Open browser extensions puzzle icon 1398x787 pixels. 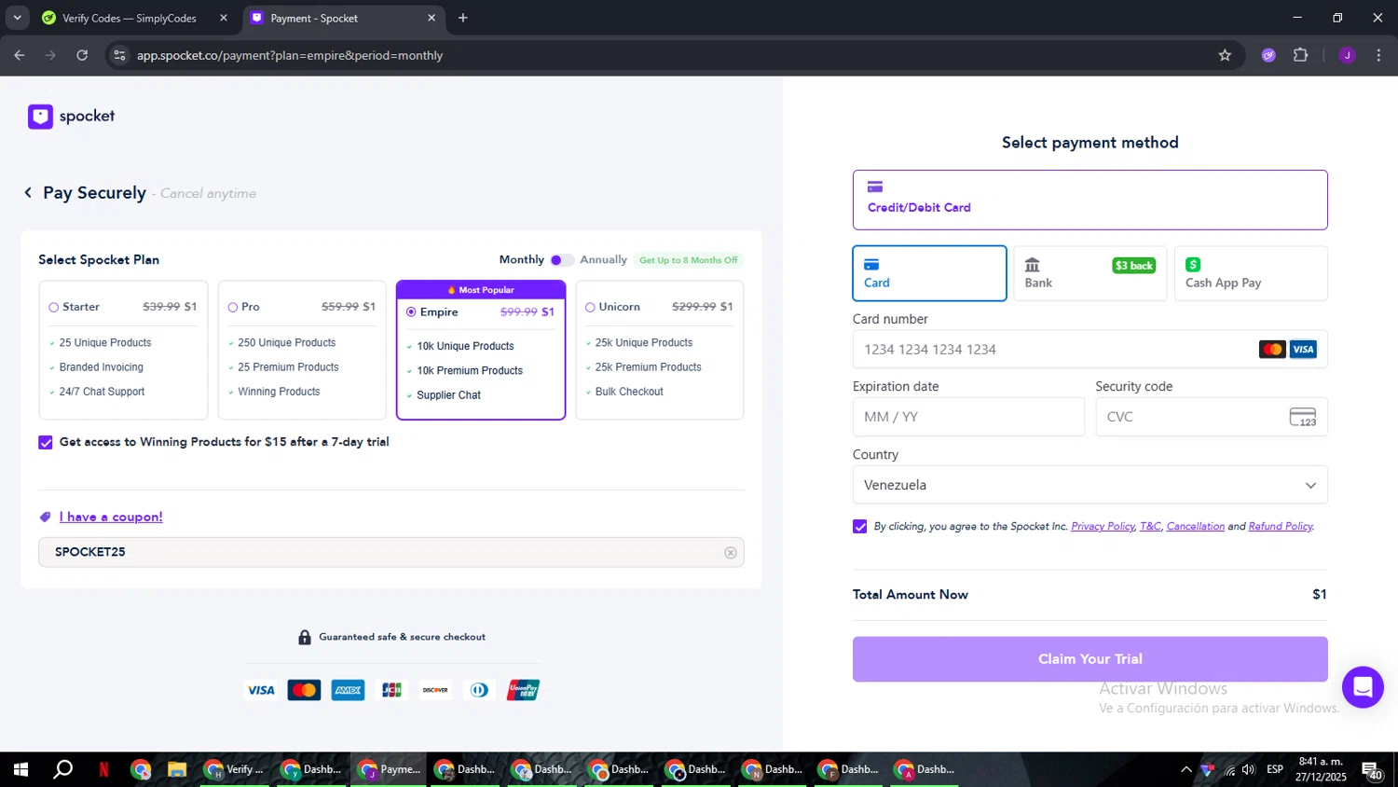(1301, 55)
